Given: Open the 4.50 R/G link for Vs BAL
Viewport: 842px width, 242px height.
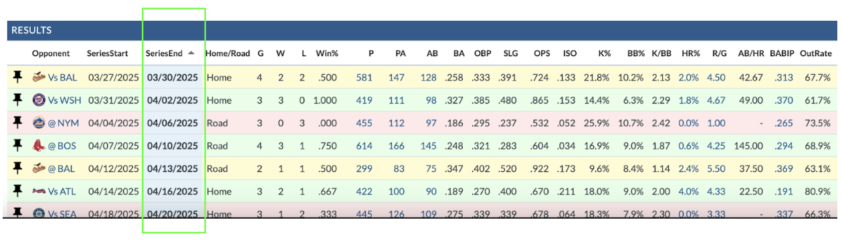Looking at the screenshot, I should click(x=716, y=78).
